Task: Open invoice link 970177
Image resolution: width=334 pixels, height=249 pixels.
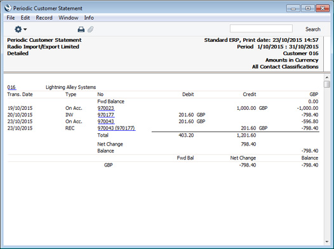Action: click(x=106, y=115)
